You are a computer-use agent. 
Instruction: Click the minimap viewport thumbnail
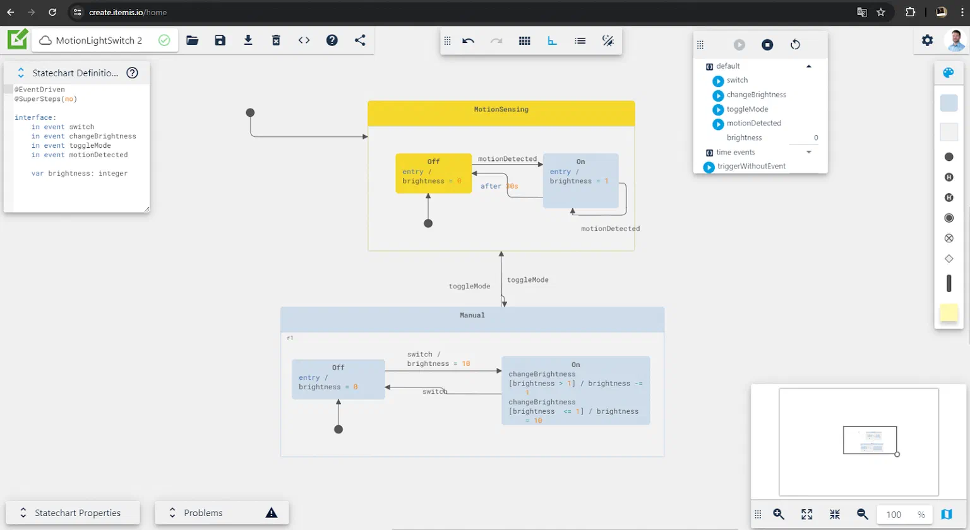[x=870, y=440]
